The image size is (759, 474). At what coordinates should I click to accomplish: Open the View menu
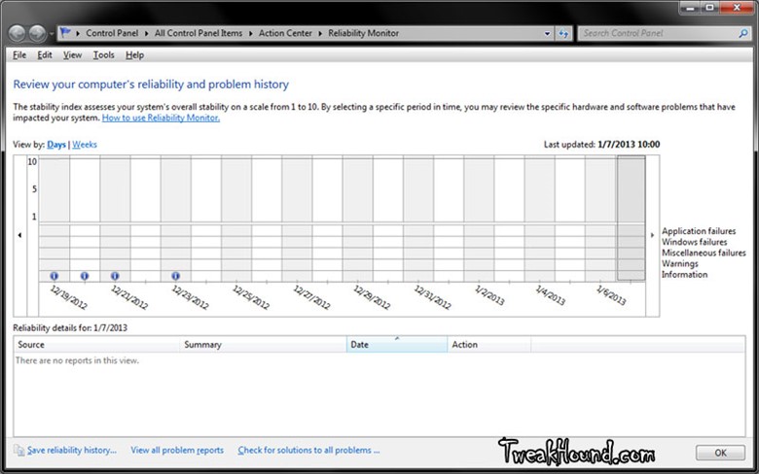pos(72,55)
